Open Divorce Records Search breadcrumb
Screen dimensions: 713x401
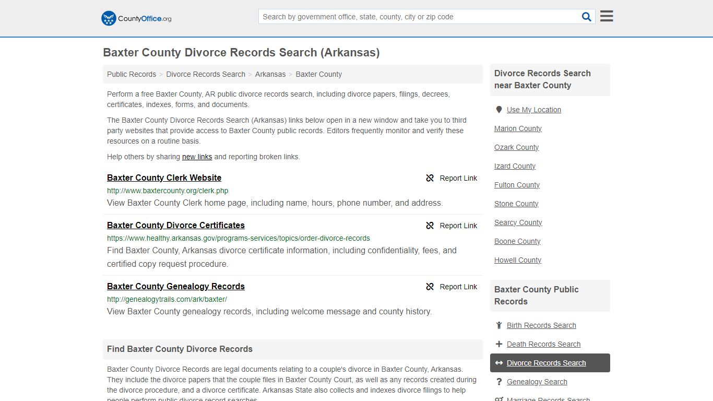206,74
